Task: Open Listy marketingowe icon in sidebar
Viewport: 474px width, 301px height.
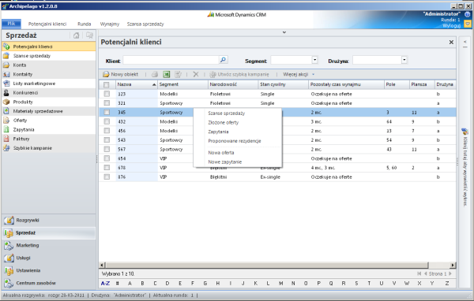Action: (6, 84)
